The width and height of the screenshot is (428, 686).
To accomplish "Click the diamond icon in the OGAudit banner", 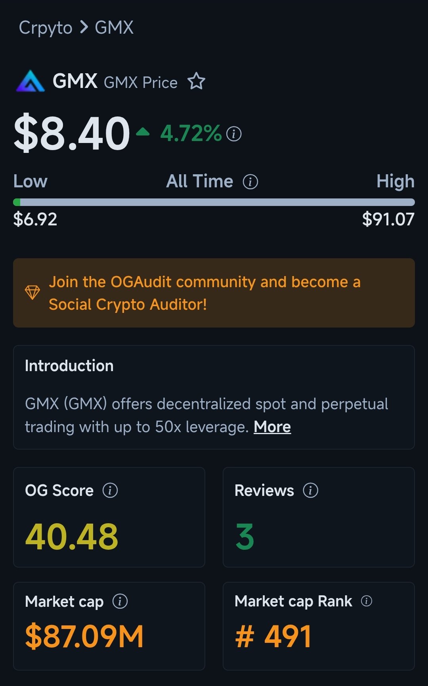I will [32, 293].
